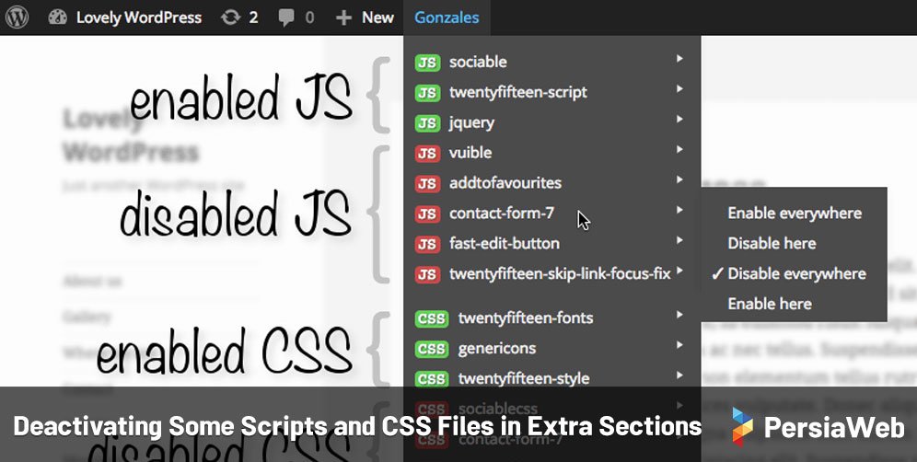Click the green CSS badge for genericons
Viewport: 917px width, 462px height.
pyautogui.click(x=432, y=349)
